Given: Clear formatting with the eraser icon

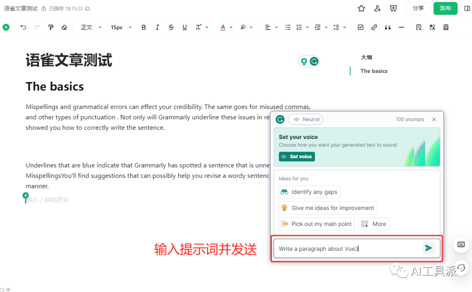Looking at the screenshot, I should pyautogui.click(x=64, y=28).
